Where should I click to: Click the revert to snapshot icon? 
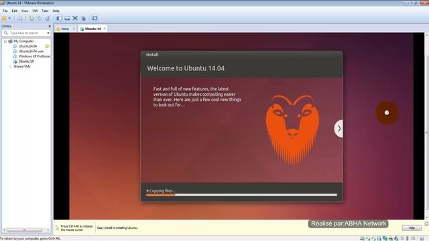click(40, 18)
